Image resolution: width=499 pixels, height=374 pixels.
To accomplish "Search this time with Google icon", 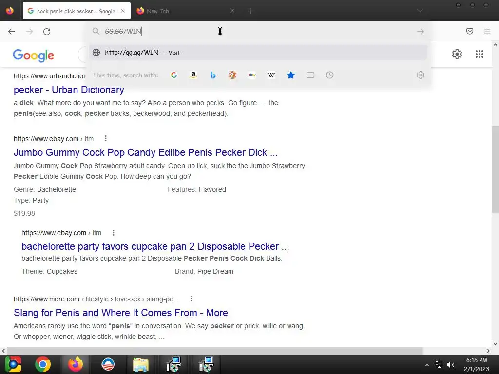I will [x=174, y=75].
